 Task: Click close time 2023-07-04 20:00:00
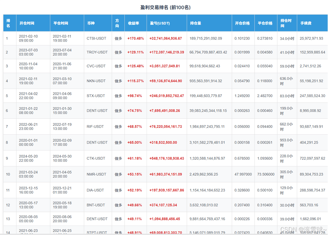(62, 52)
